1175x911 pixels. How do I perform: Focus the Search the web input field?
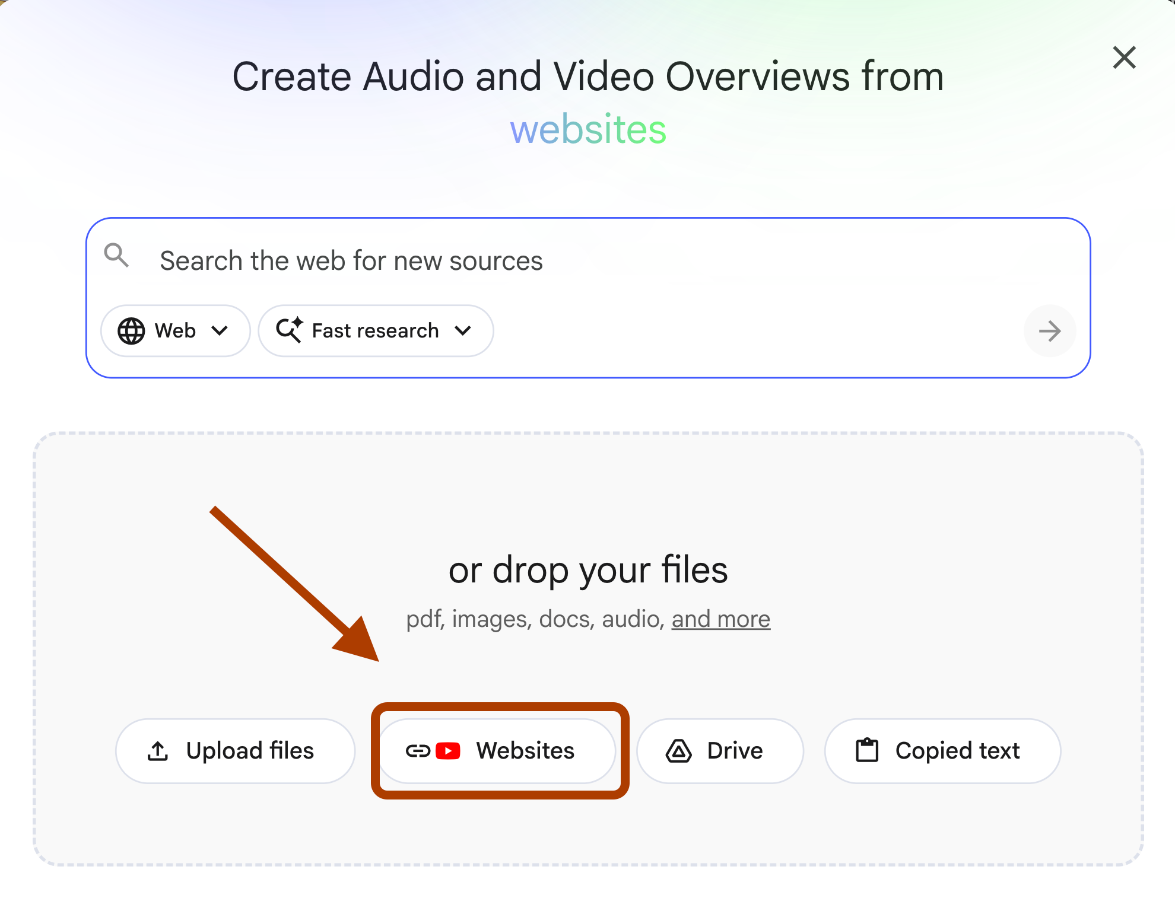(x=534, y=261)
